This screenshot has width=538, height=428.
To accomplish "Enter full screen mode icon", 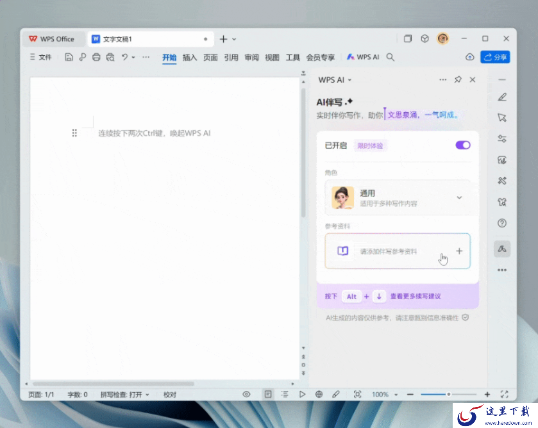I will pos(504,395).
